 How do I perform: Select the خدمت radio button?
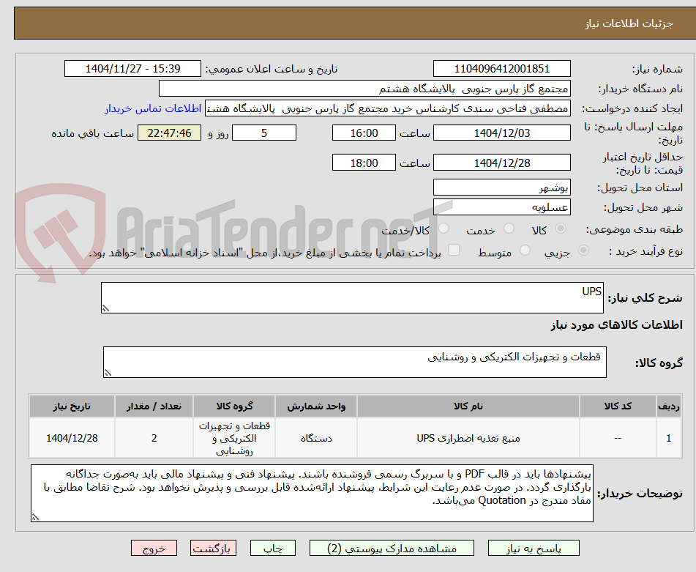pos(509,229)
